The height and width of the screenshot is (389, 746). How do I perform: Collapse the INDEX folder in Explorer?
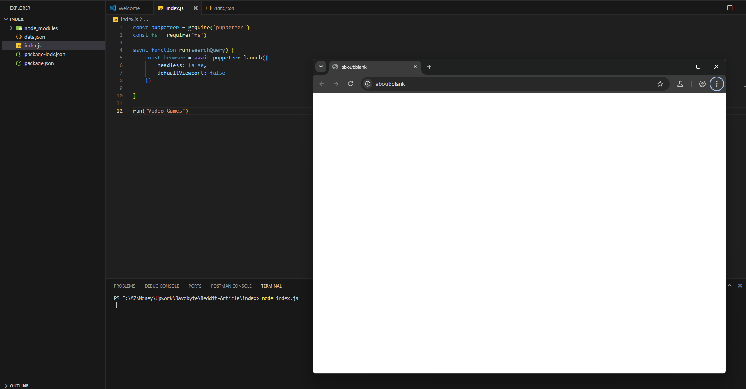(x=6, y=19)
